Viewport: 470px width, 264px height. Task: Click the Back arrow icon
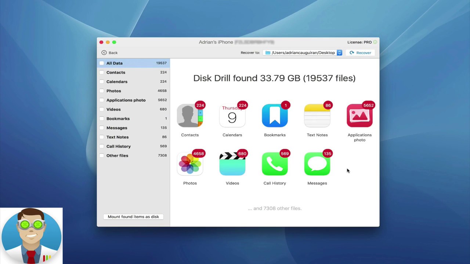click(104, 53)
